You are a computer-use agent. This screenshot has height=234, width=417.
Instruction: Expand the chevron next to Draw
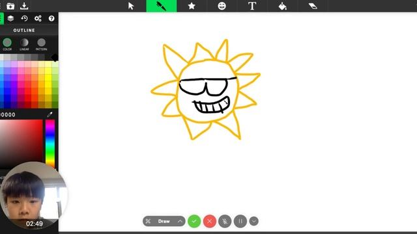[x=180, y=221]
